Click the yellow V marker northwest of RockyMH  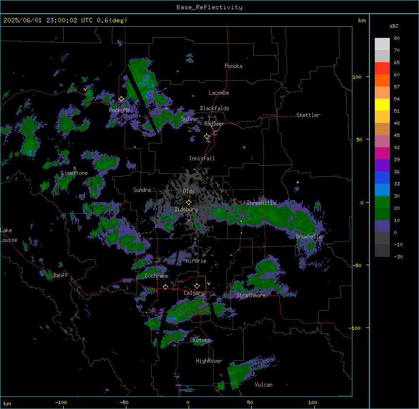[x=85, y=89]
